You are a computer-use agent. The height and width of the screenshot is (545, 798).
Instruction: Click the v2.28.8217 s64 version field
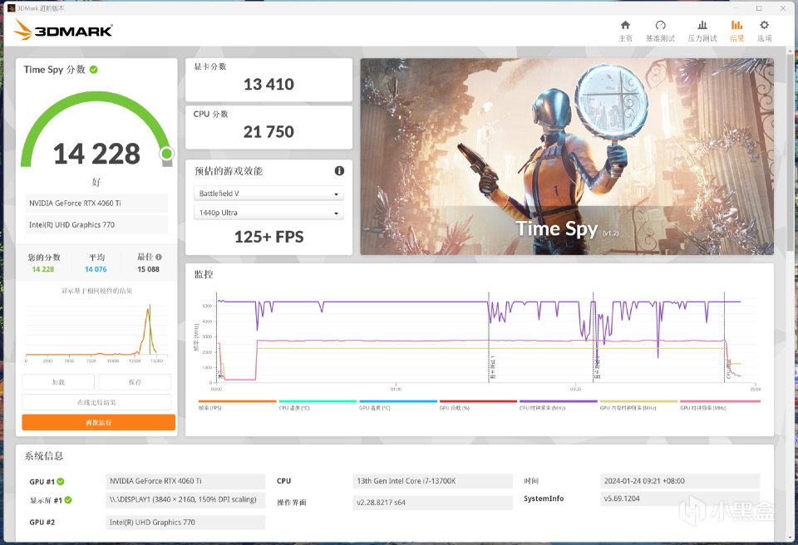432,503
